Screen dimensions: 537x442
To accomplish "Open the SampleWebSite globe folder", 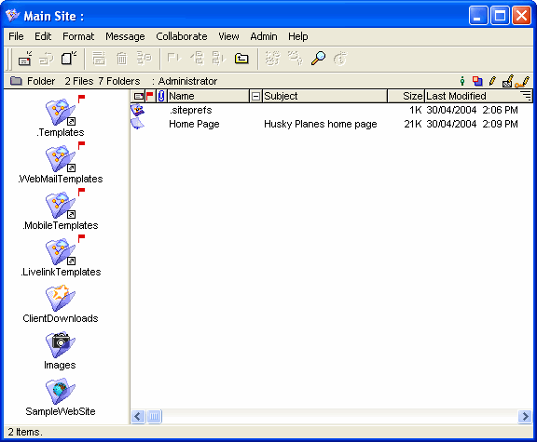I will click(61, 391).
